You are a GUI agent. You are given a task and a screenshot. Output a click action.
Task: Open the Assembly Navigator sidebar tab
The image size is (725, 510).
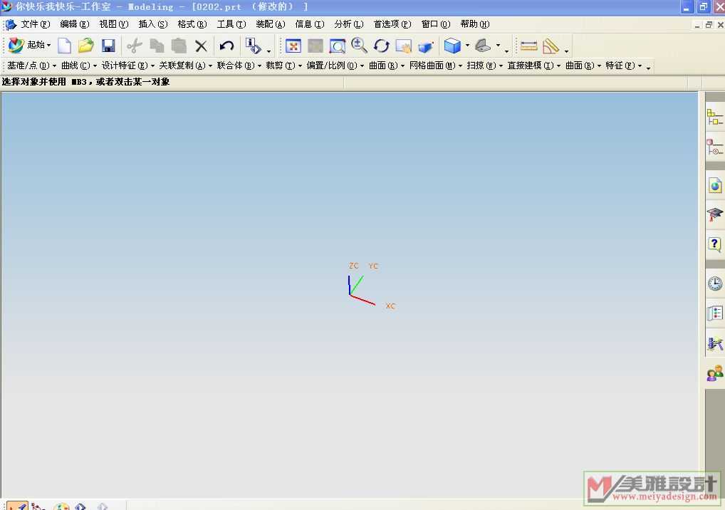[714, 117]
